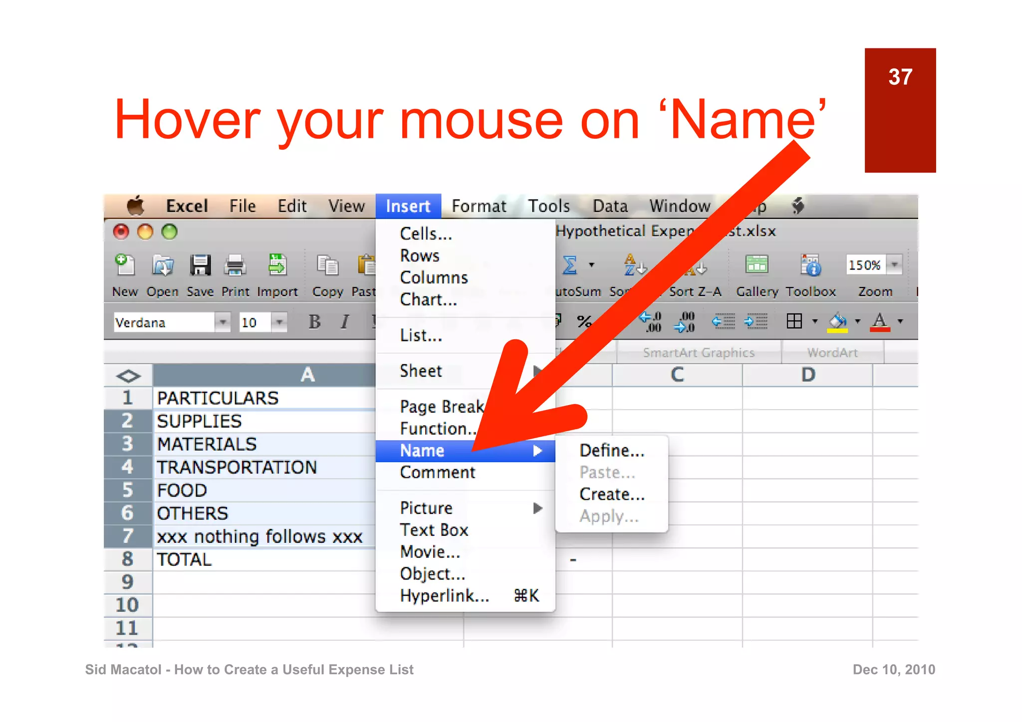Click the decrease indent icon
This screenshot has width=1022, height=722.
[x=723, y=321]
